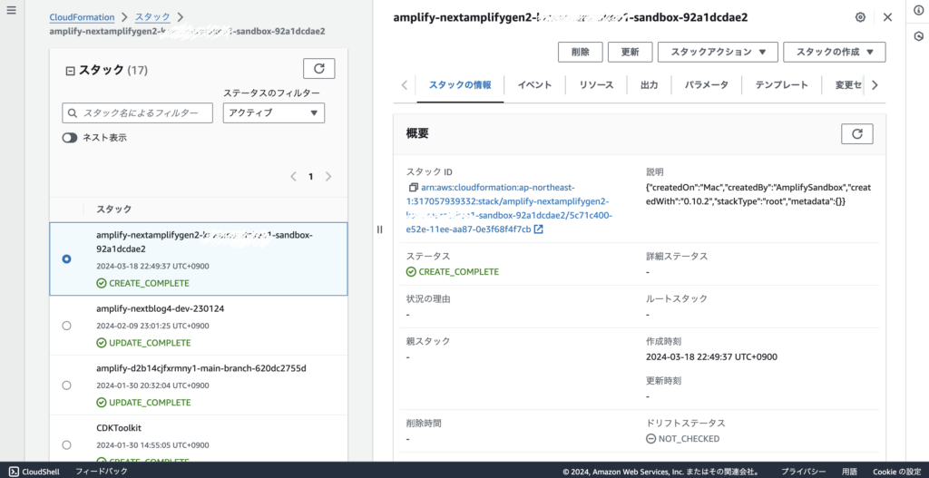Refresh the overview (概要) panel
Viewport: 929px width, 478px height.
click(856, 134)
